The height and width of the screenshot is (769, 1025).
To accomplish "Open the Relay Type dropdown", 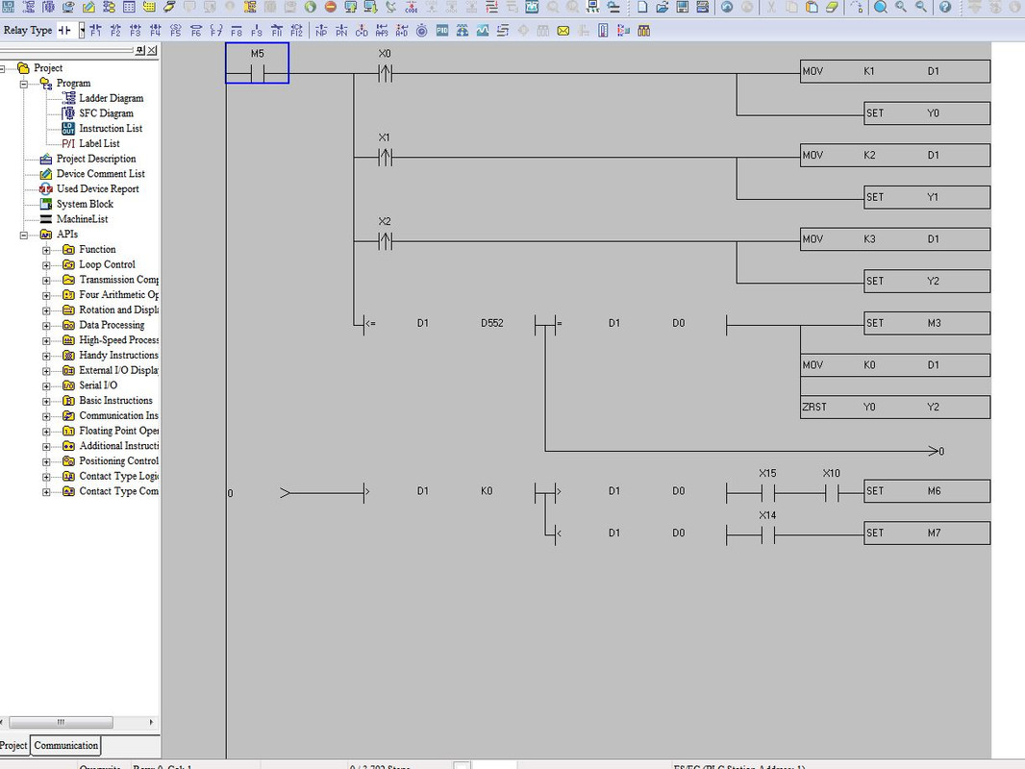I will click(x=82, y=31).
